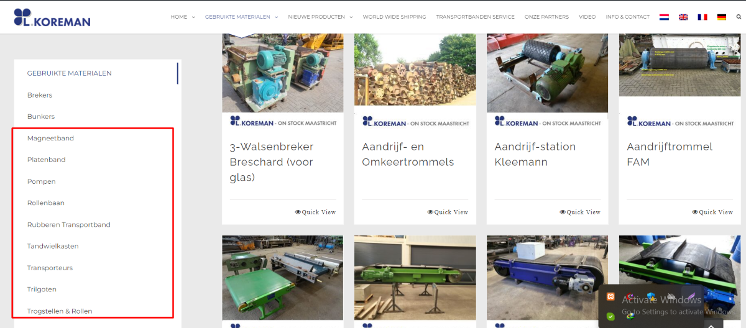746x328 pixels.
Task: Open the WORLD WIDE SHIPPING menu item
Action: coord(394,17)
